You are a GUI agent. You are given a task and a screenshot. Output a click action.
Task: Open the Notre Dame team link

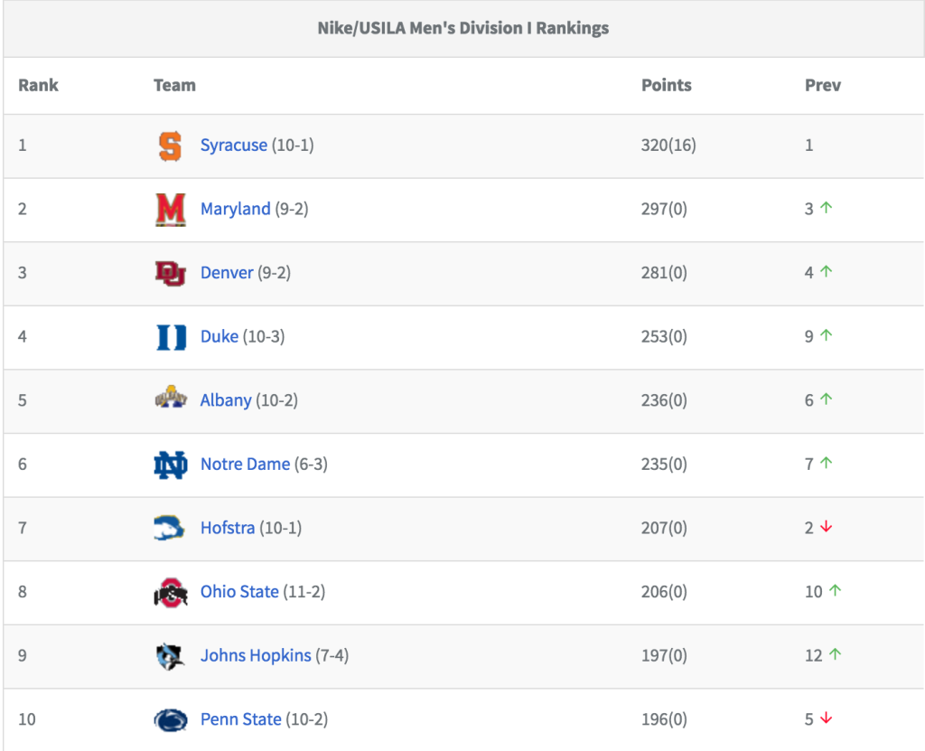(246, 464)
